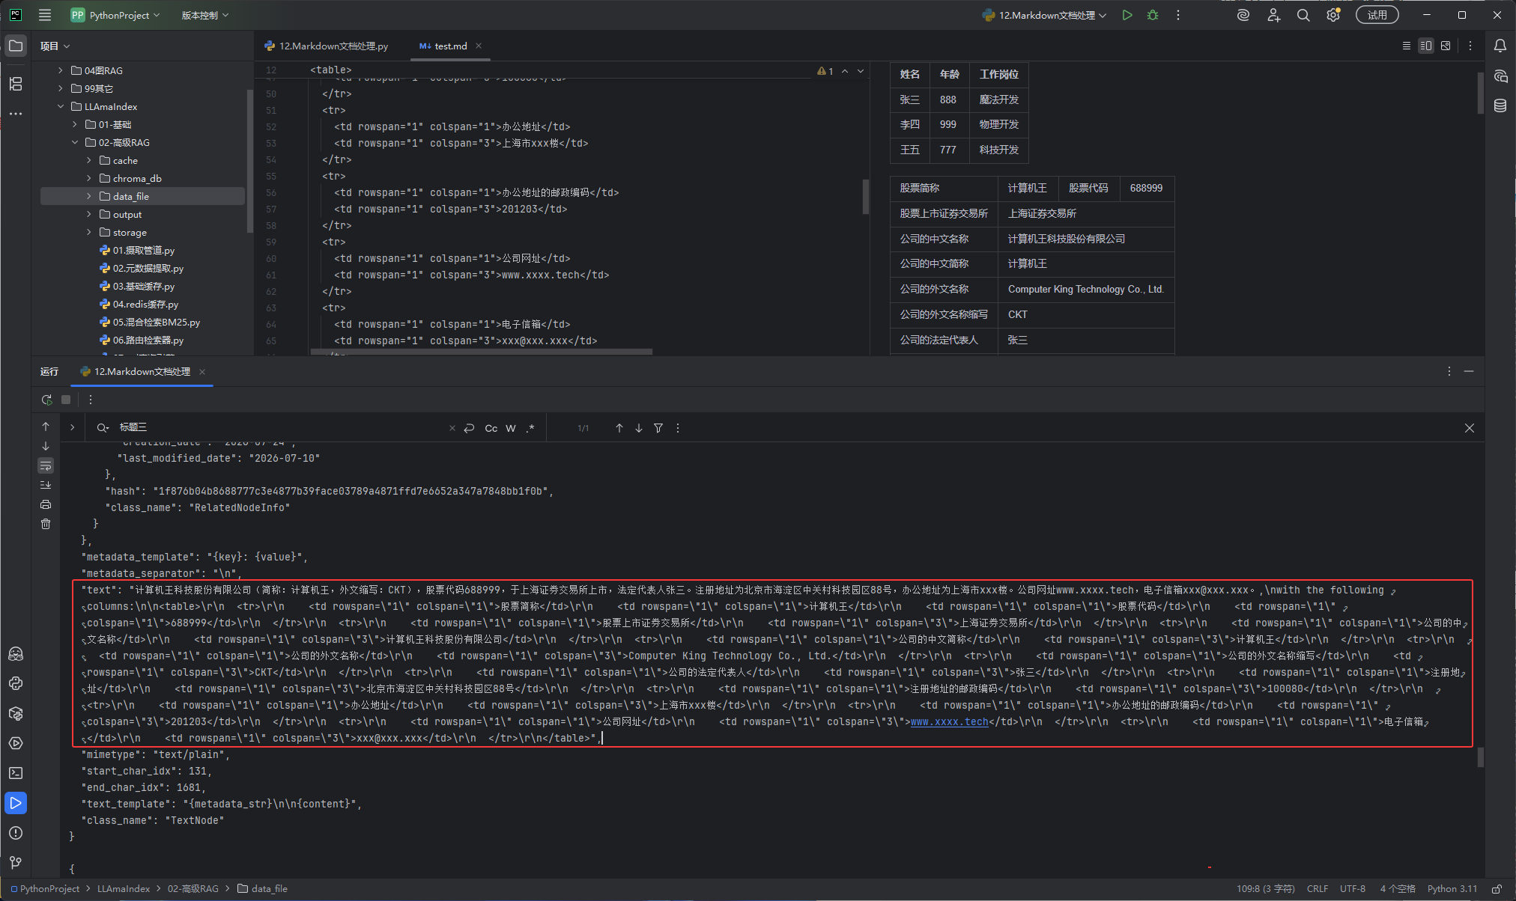Open the PythonProject dropdown
Viewport: 1516px width, 901px height.
[x=115, y=15]
